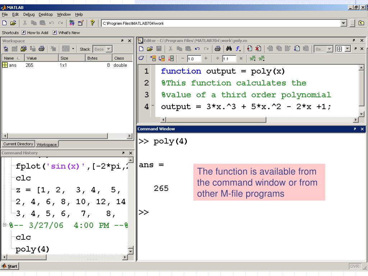Image resolution: width=368 pixels, height=276 pixels.
Task: Print the Workspace variables
Action: [x=42, y=49]
